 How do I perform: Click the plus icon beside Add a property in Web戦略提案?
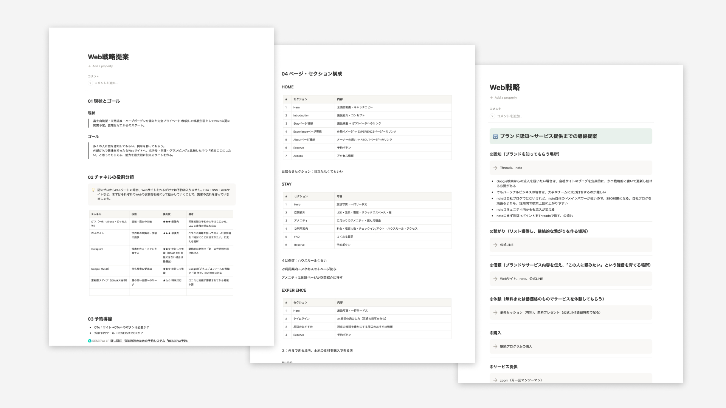coord(90,66)
